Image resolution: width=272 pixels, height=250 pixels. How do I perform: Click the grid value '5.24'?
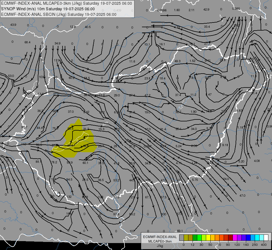178,146
